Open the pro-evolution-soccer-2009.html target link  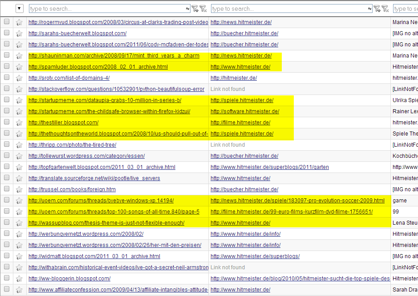pos(297,201)
